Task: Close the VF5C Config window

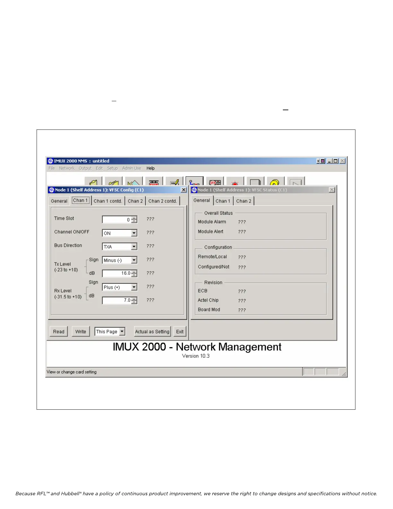Action: [184, 190]
